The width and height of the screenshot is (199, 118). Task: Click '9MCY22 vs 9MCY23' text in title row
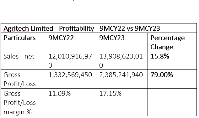[x=130, y=28]
